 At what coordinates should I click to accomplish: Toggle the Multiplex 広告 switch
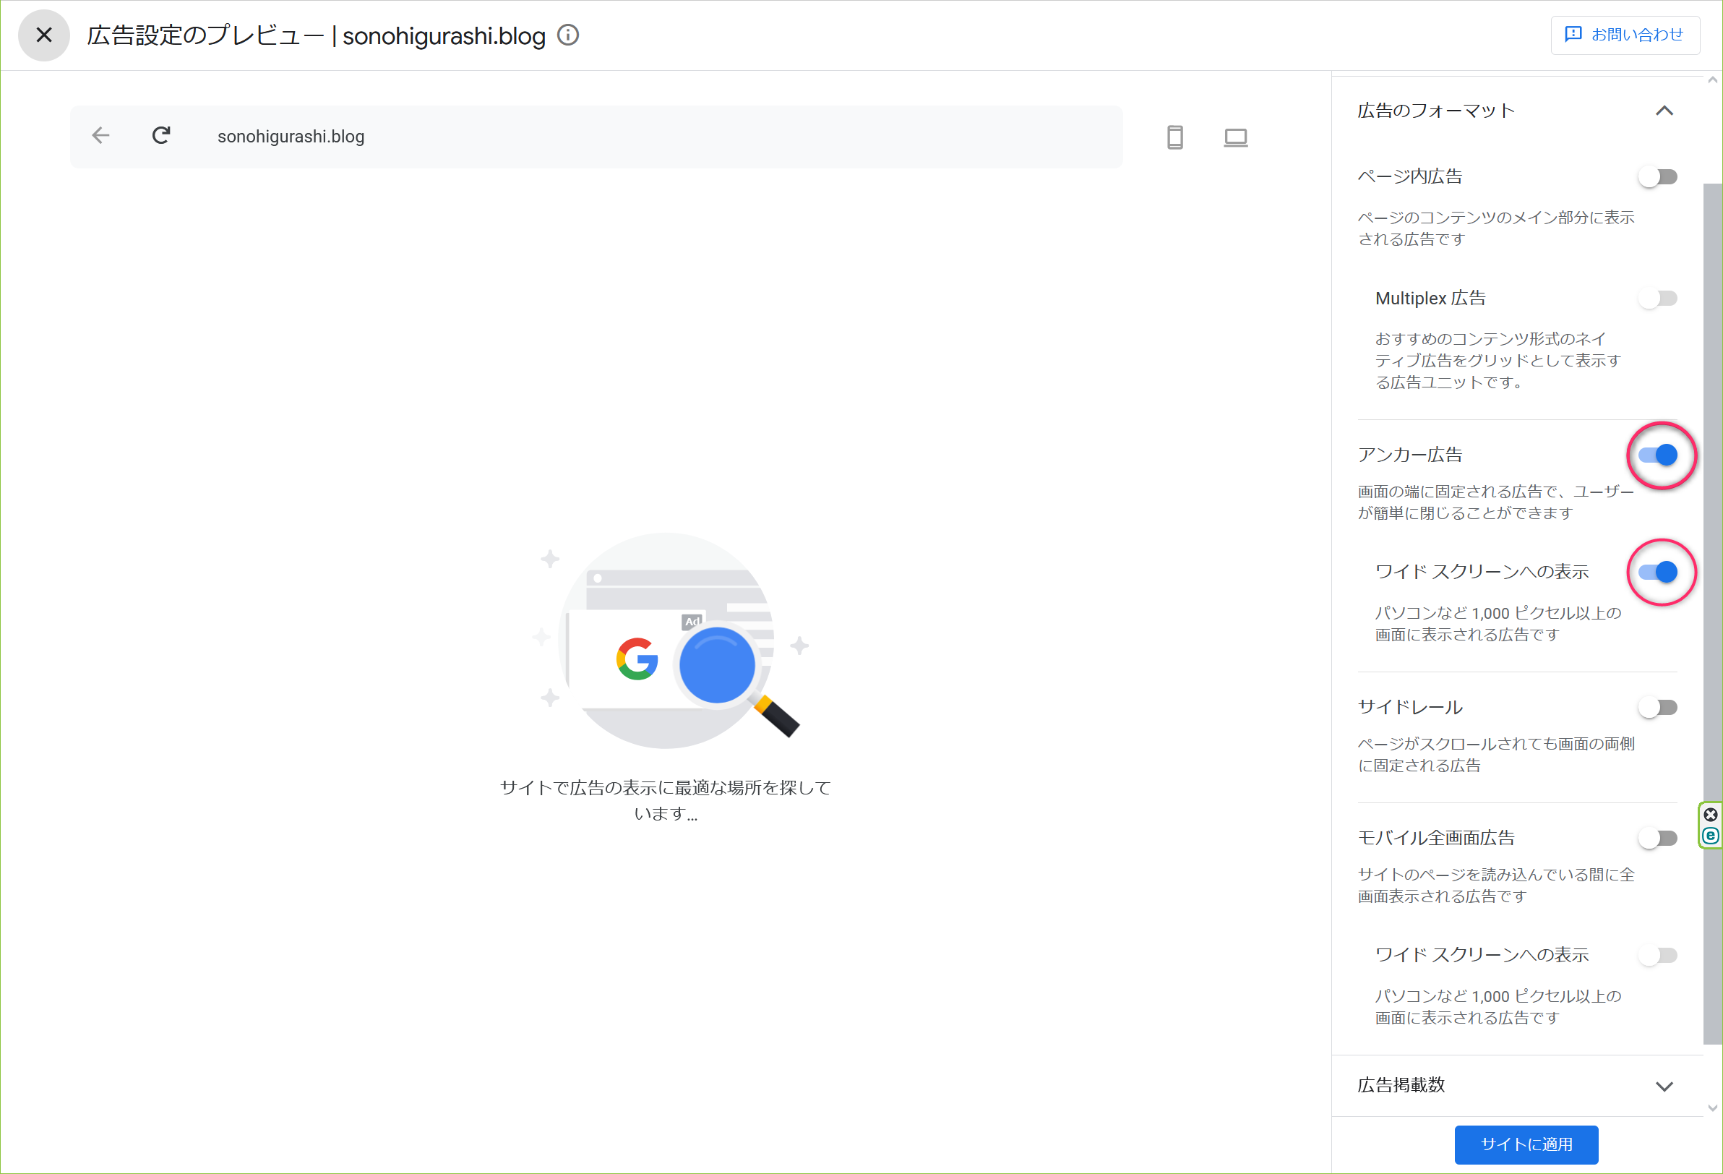click(x=1658, y=298)
